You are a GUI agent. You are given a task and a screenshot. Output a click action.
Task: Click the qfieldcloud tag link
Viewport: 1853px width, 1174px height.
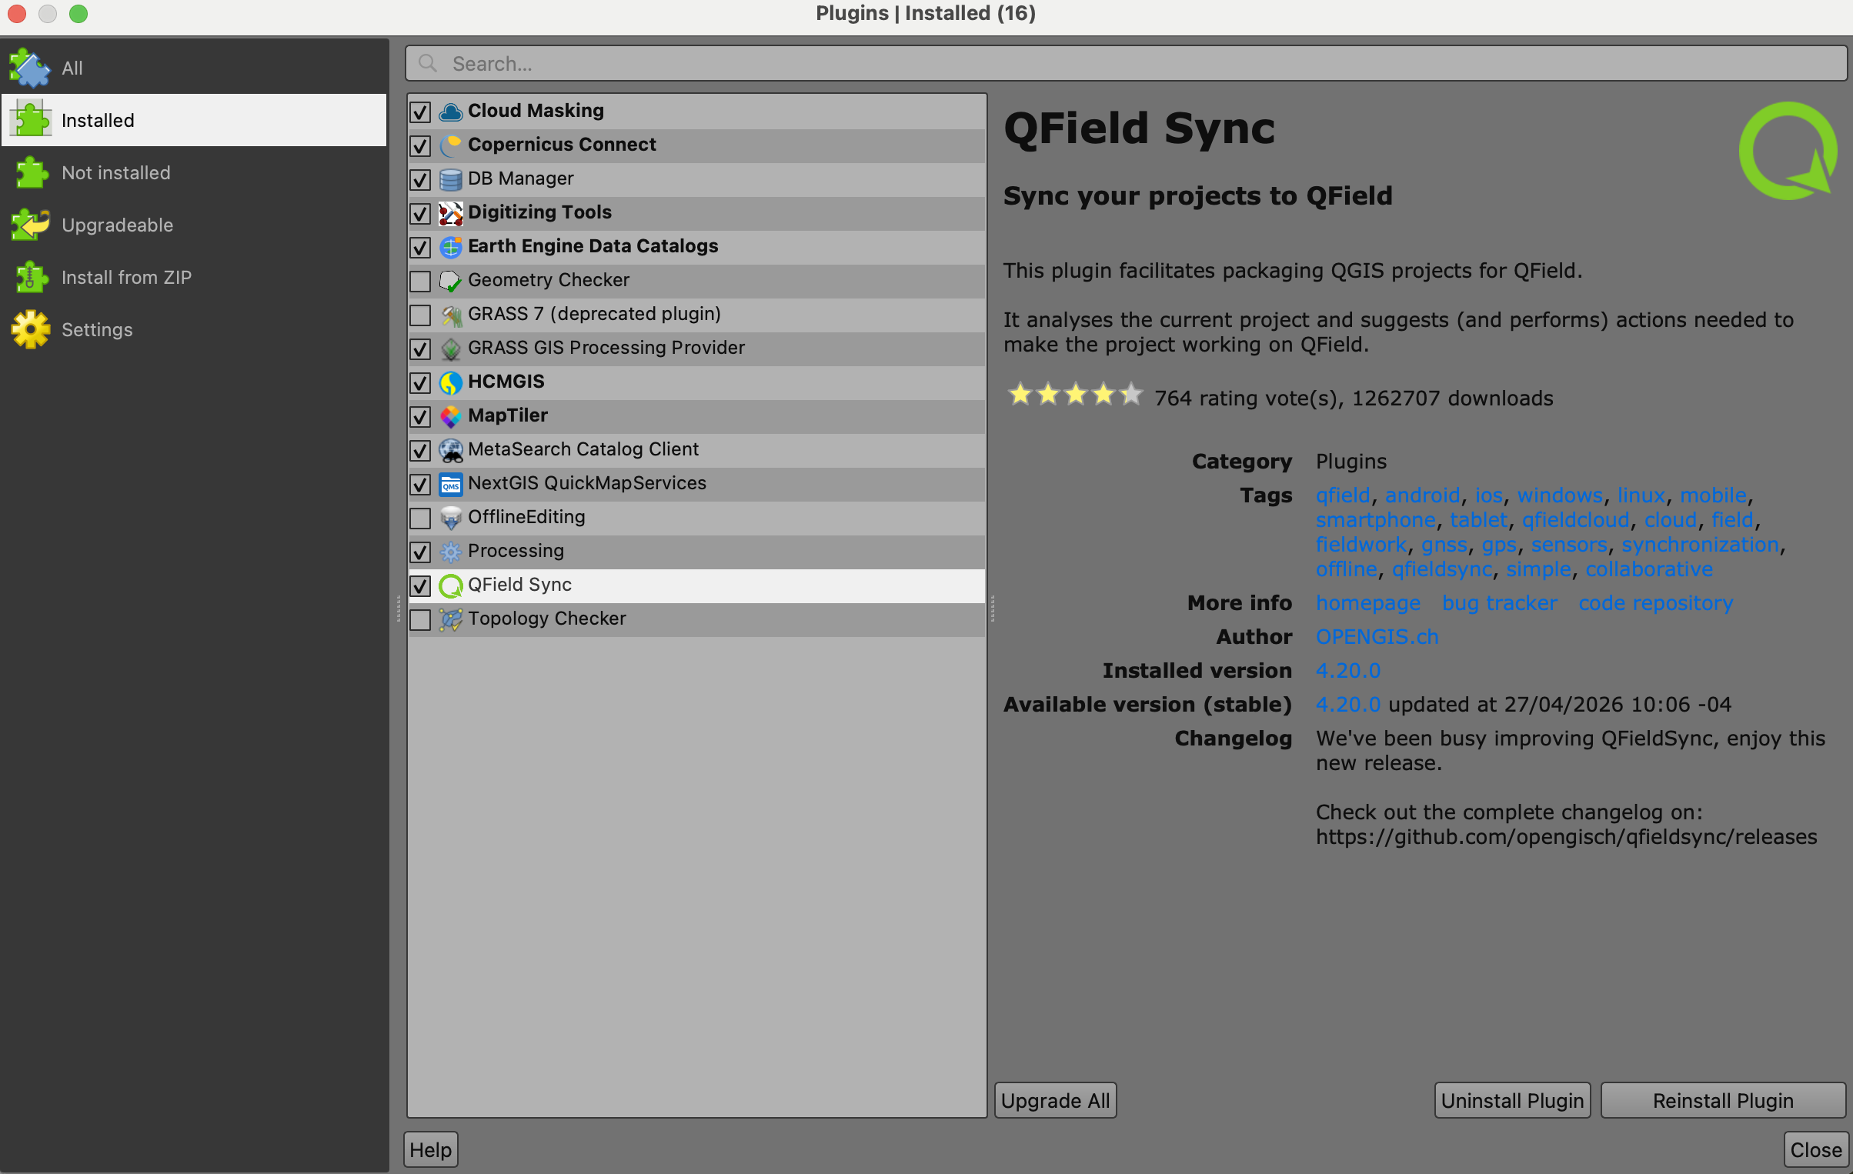coord(1575,520)
